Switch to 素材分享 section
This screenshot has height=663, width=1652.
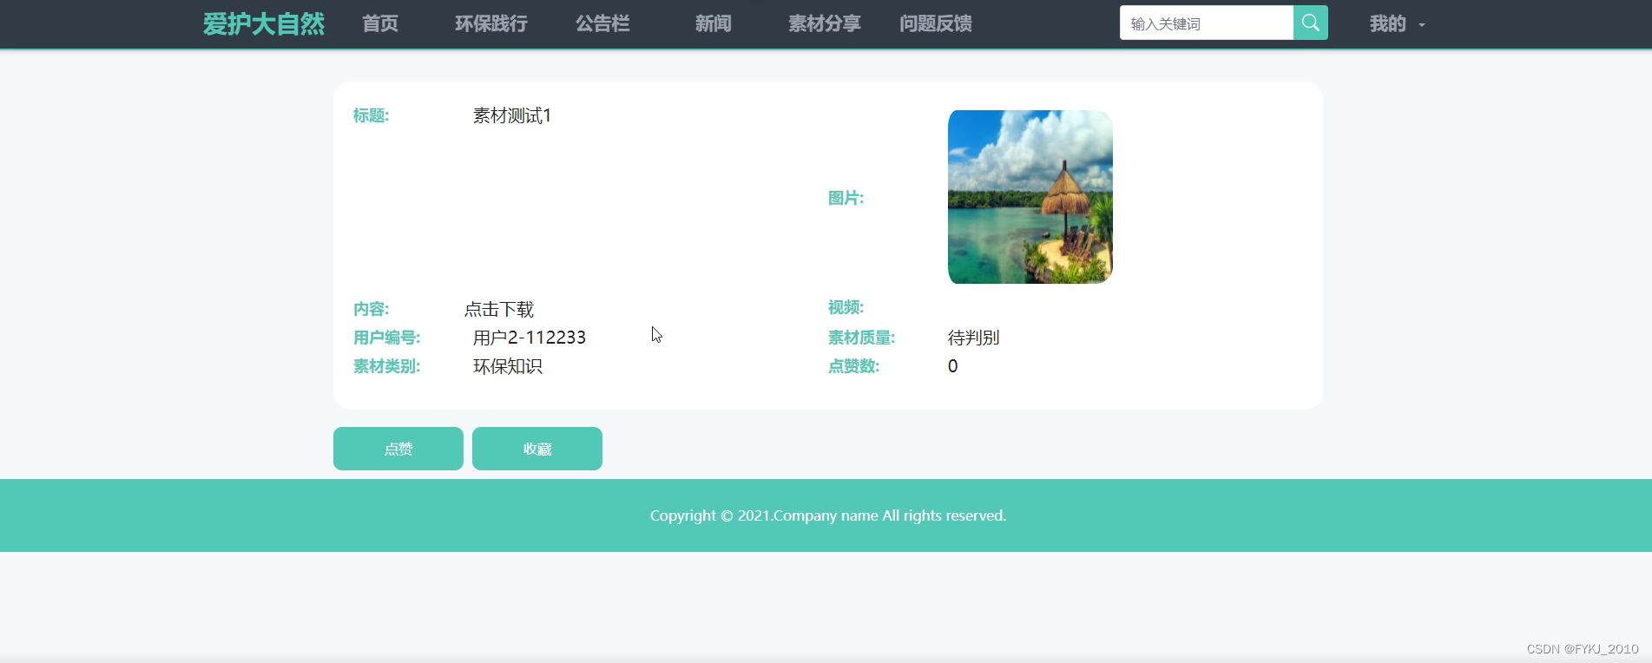point(825,23)
